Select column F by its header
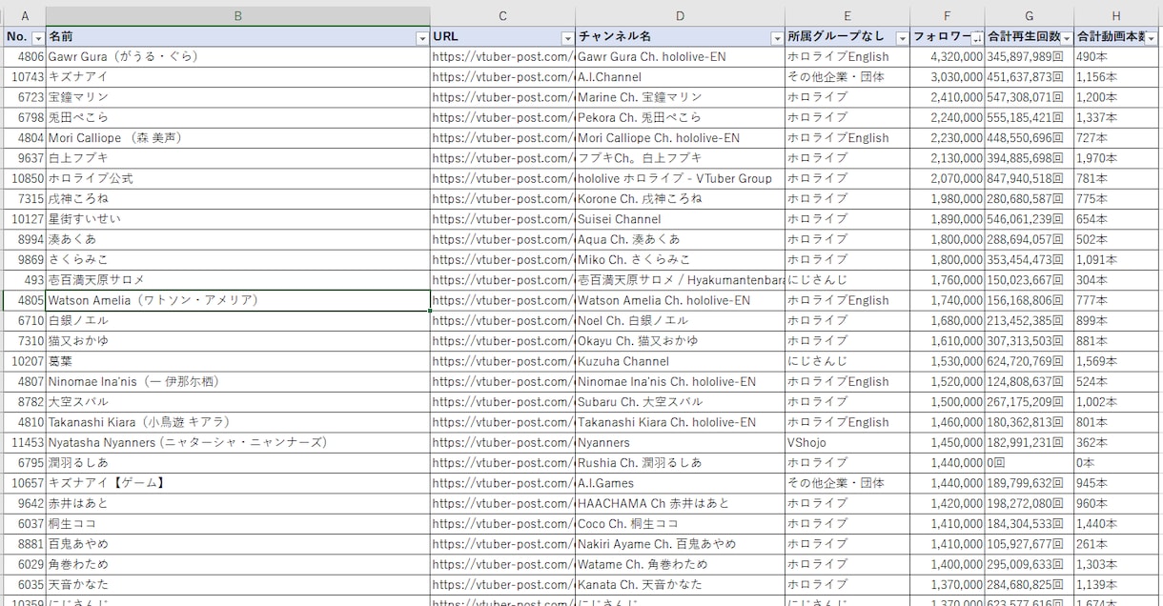1163x606 pixels. point(948,16)
